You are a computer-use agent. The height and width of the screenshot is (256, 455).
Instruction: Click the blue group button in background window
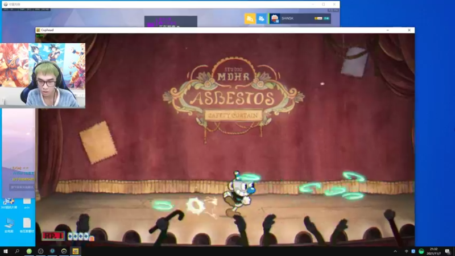coord(261,19)
